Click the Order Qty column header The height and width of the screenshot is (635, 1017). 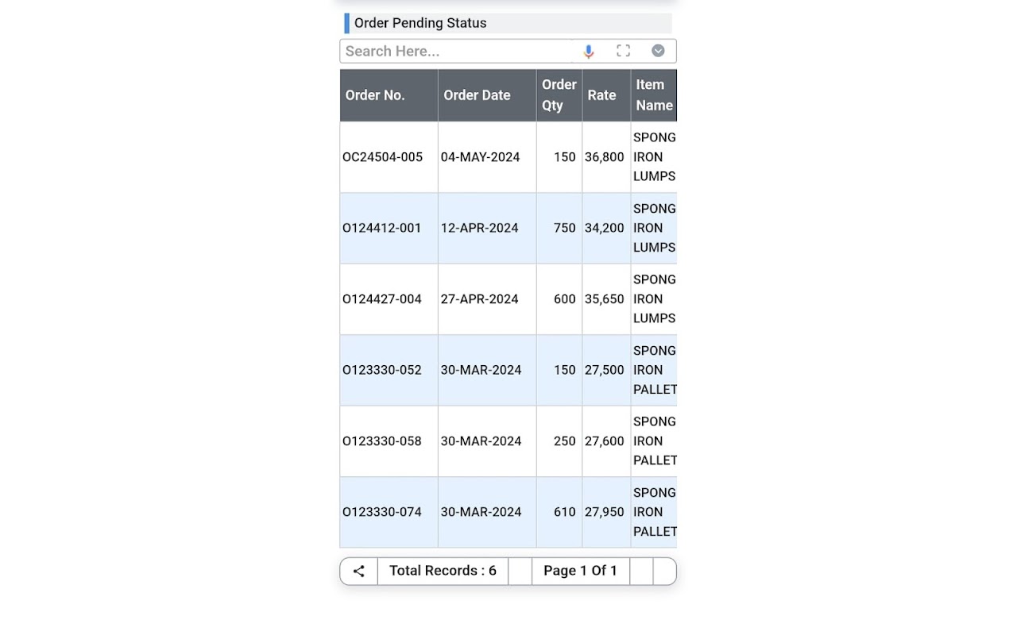coord(559,95)
